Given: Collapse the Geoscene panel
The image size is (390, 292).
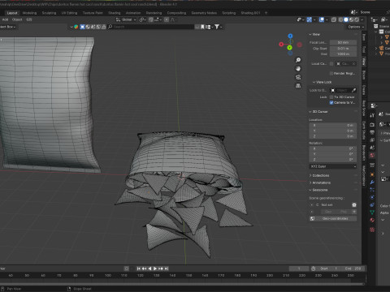Looking at the screenshot, I should 318,190.
